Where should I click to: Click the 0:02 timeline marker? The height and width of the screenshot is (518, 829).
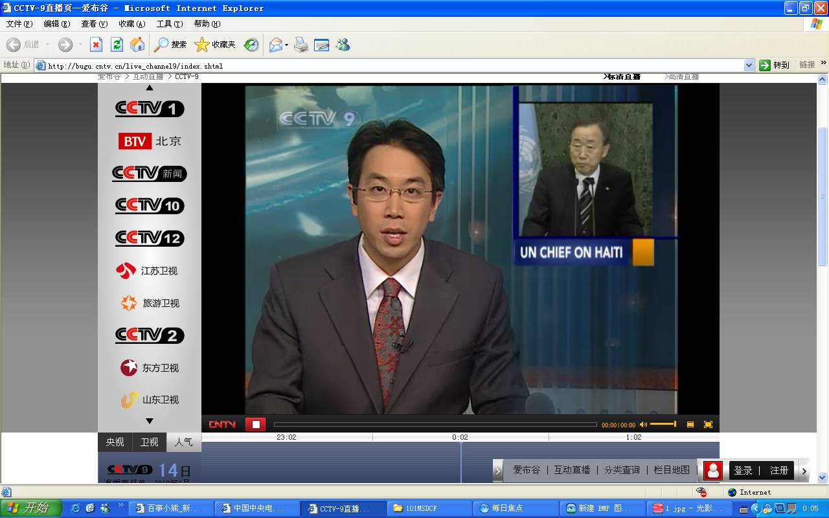(x=460, y=437)
